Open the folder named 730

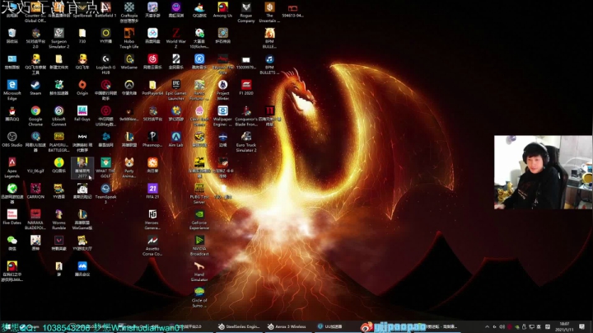pos(82,35)
